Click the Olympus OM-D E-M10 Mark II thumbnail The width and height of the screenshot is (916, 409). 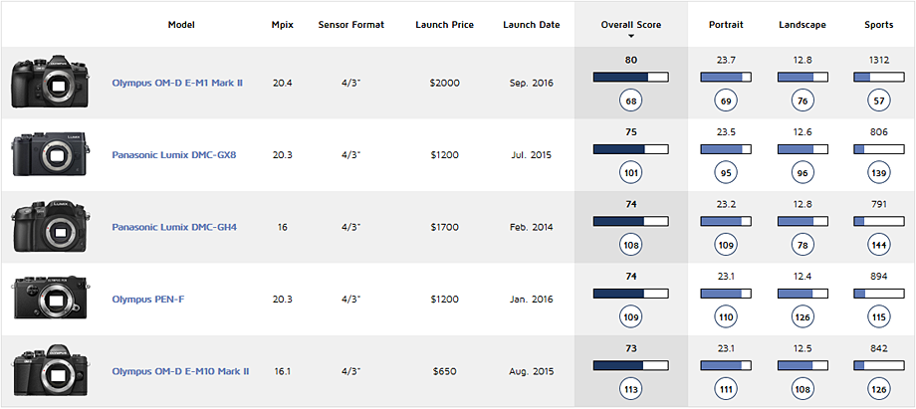50,371
